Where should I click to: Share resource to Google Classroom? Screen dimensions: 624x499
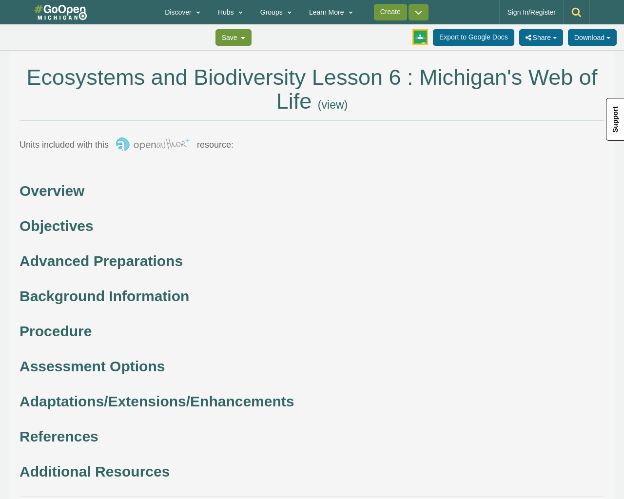point(419,36)
